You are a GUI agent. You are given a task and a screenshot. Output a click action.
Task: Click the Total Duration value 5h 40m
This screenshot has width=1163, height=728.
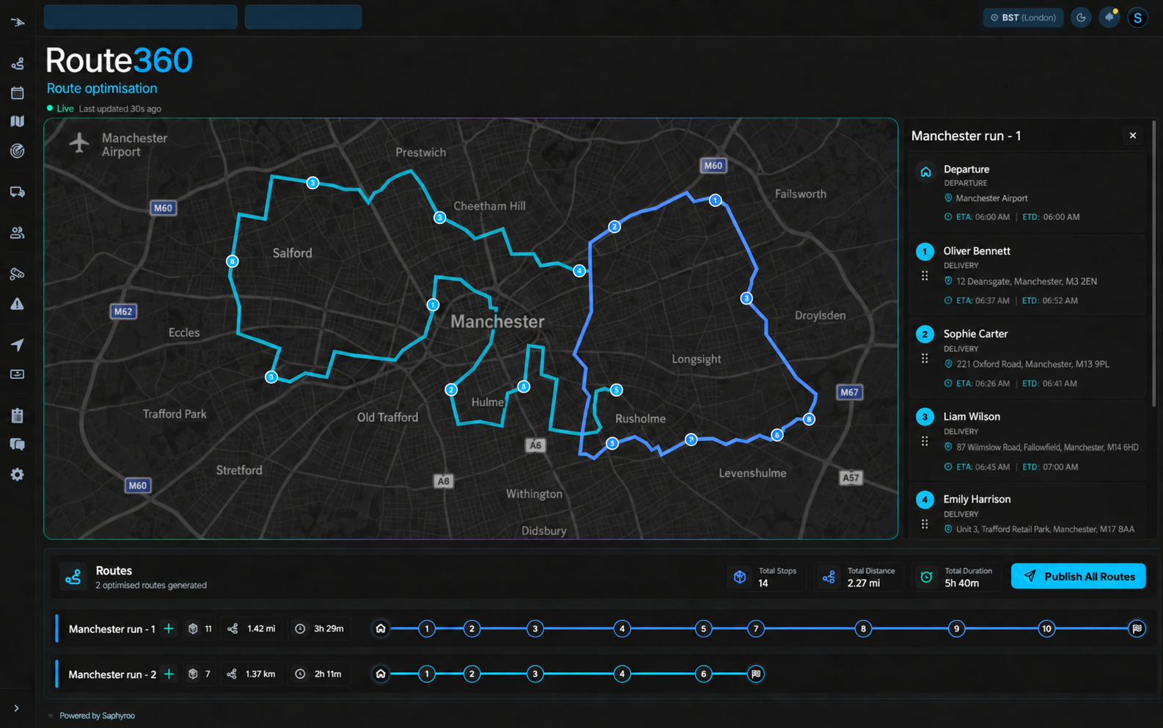tap(962, 583)
